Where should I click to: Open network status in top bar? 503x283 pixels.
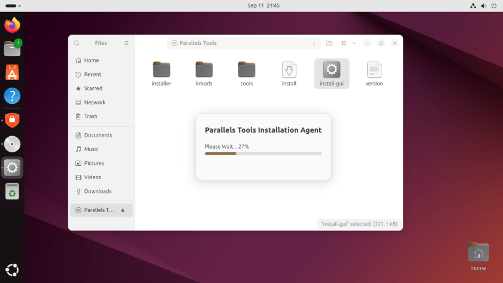[473, 6]
